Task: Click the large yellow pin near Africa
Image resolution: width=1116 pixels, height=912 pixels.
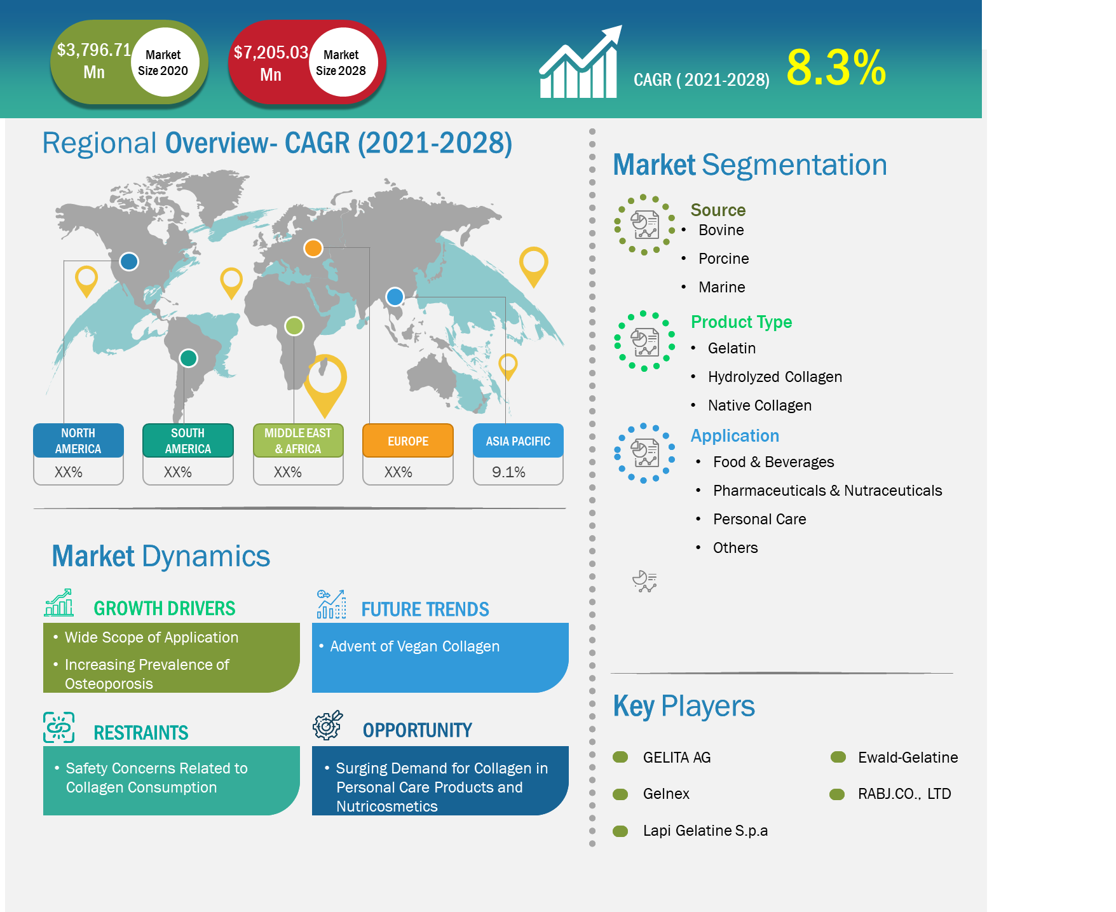Action: click(x=325, y=386)
